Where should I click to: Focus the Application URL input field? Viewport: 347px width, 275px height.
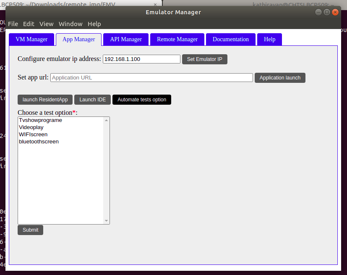click(151, 78)
